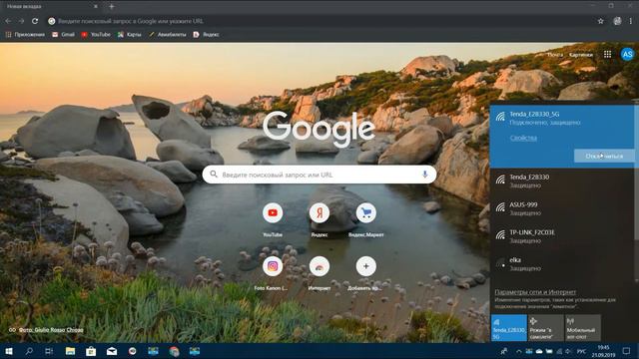Open the Google apps grid
Screen dimensions: 639x359
(x=607, y=54)
